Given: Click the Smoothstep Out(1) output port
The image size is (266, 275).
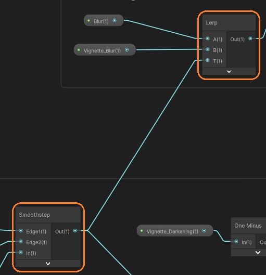Looking at the screenshot, I should tap(75, 230).
